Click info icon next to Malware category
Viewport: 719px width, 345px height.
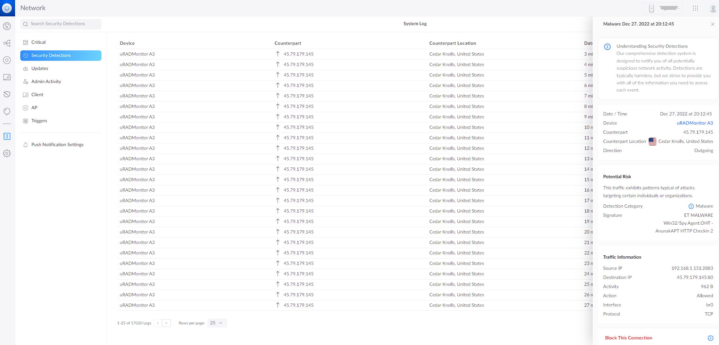[x=691, y=206]
